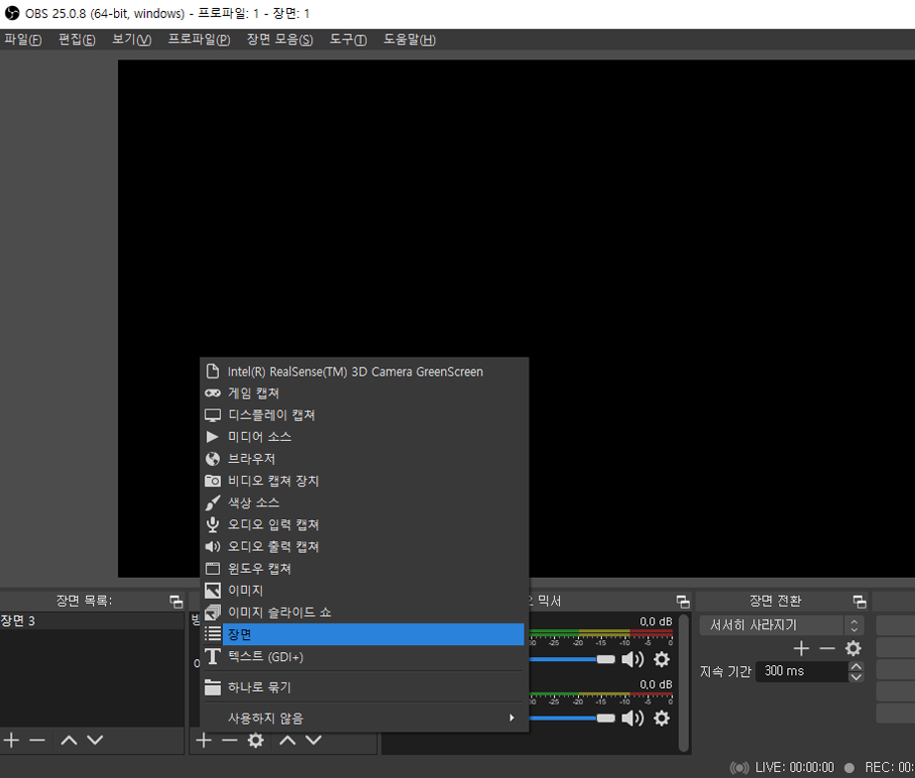Add a 비디오 캡쳐 장치 source
The width and height of the screenshot is (915, 778).
[x=364, y=481]
